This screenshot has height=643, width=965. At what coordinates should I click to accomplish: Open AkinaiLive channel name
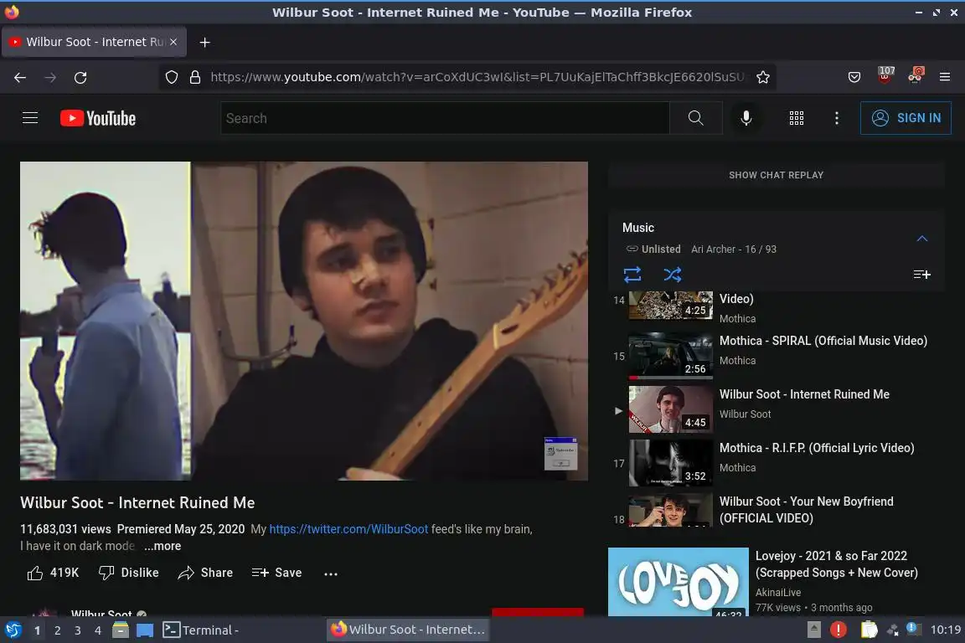coord(778,593)
